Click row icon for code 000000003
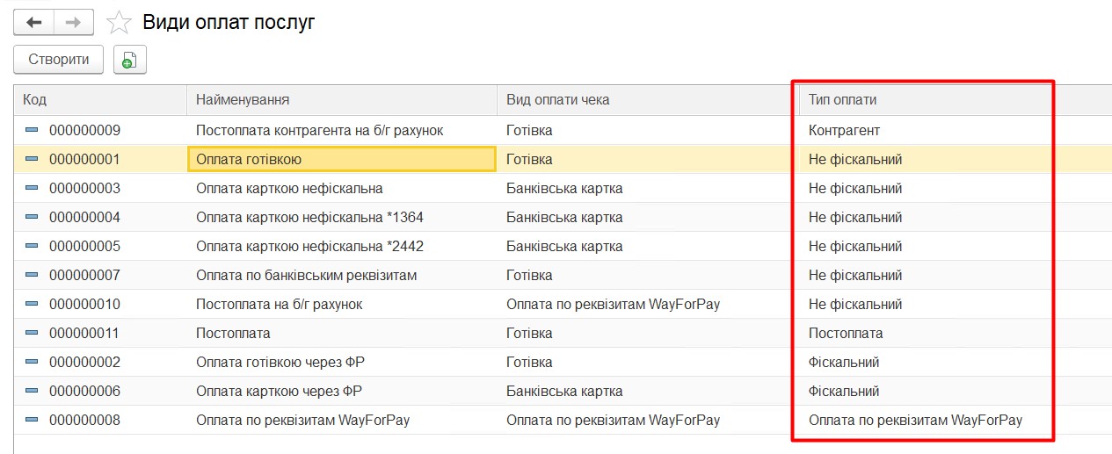The width and height of the screenshot is (1112, 454). (x=32, y=188)
